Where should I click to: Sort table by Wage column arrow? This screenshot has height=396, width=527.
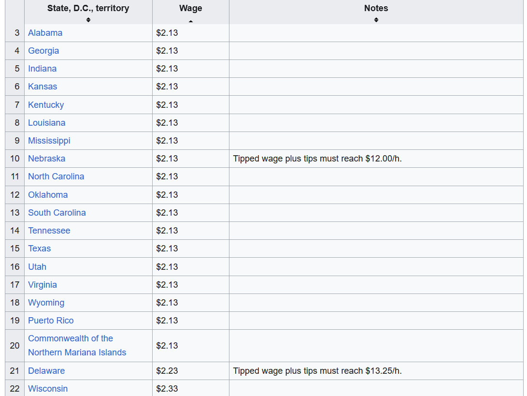pos(190,21)
